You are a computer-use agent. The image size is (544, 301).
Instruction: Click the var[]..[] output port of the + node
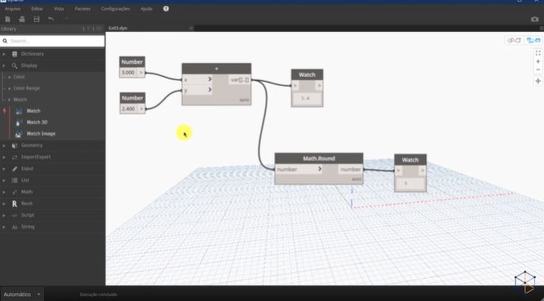[x=240, y=80]
